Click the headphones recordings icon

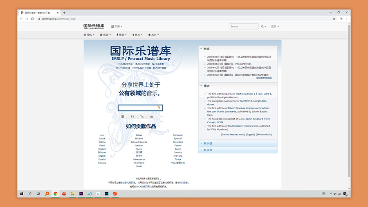pyautogui.click(x=132, y=117)
